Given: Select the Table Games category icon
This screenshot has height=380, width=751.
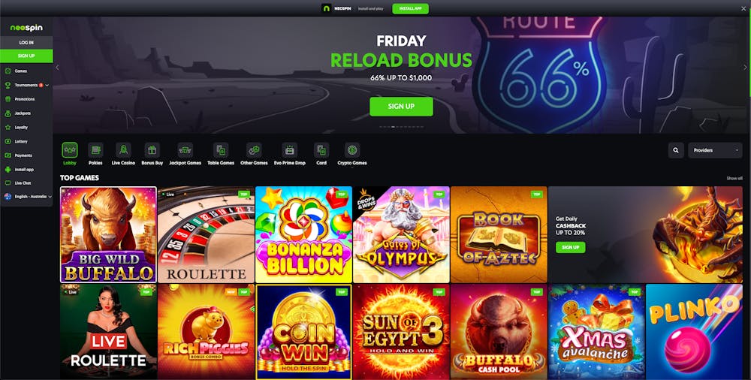Looking at the screenshot, I should (x=221, y=150).
